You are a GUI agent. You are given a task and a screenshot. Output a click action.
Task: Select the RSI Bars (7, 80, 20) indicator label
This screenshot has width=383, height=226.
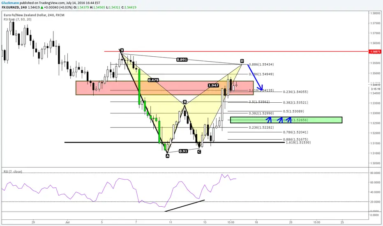point(17,19)
